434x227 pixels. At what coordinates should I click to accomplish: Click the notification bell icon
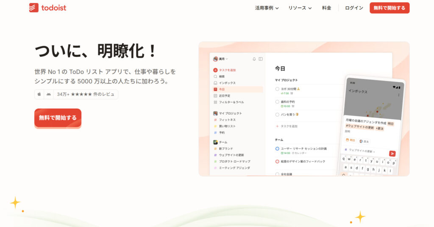[x=254, y=59]
